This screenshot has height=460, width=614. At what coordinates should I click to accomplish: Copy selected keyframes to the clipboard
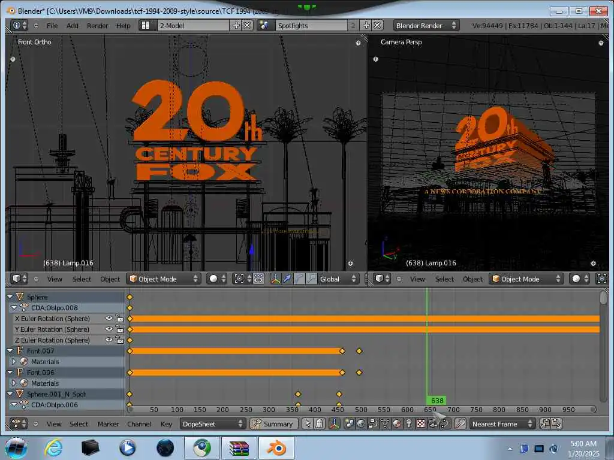pos(545,423)
